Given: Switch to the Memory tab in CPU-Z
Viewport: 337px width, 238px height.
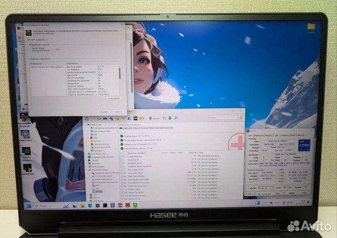Looking at the screenshot, I should coord(269,135).
